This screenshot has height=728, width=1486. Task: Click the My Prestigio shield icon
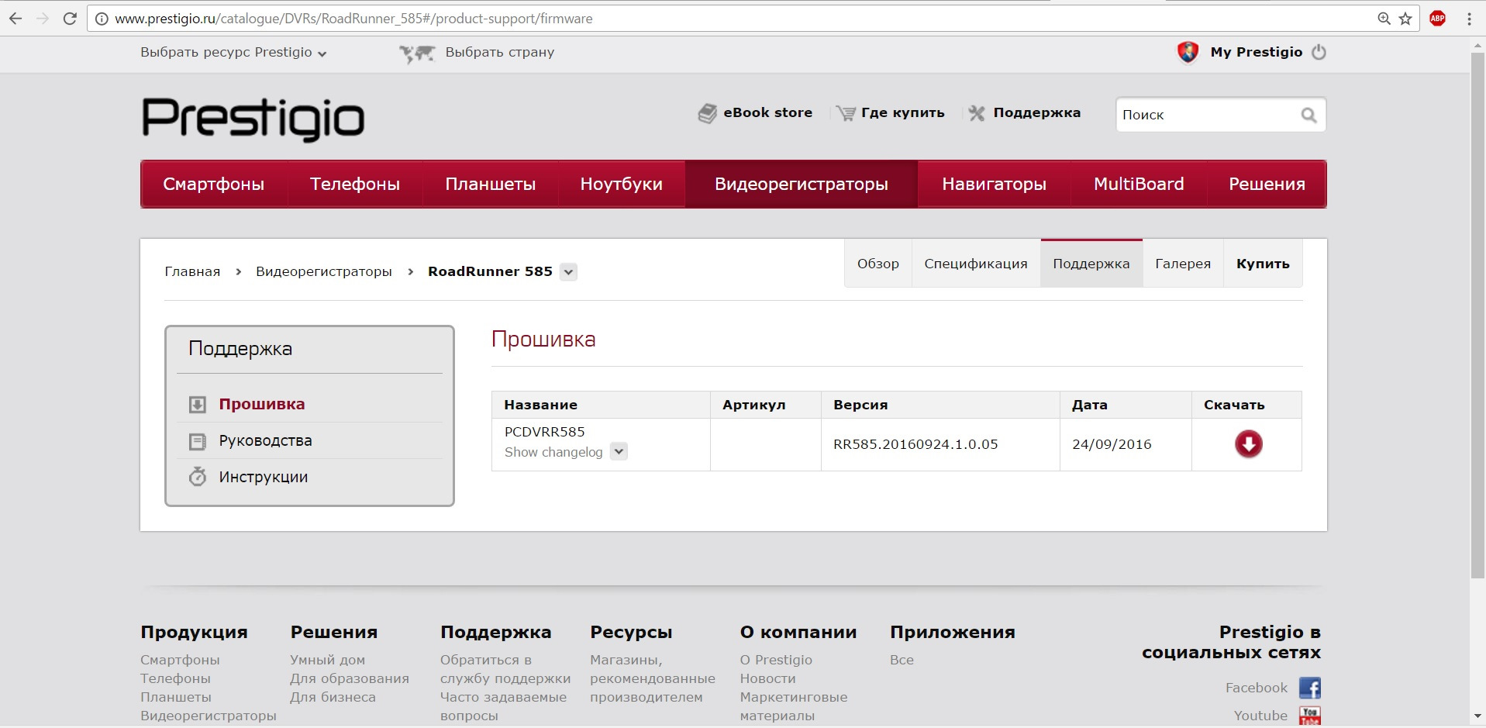tap(1188, 52)
